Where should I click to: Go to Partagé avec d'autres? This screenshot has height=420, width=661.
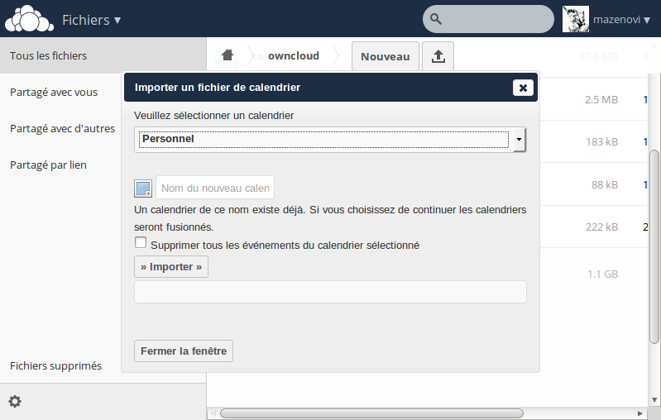62,128
